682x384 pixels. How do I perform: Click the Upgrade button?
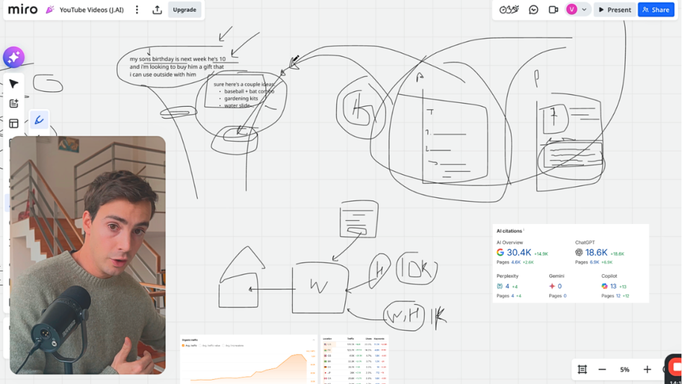coord(185,9)
